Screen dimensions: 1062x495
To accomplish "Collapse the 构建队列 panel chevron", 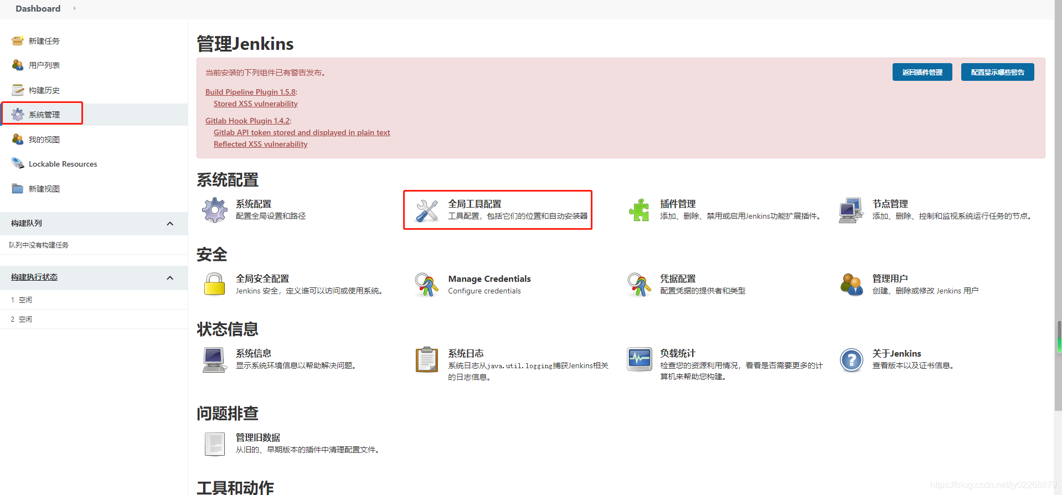I will [x=170, y=224].
